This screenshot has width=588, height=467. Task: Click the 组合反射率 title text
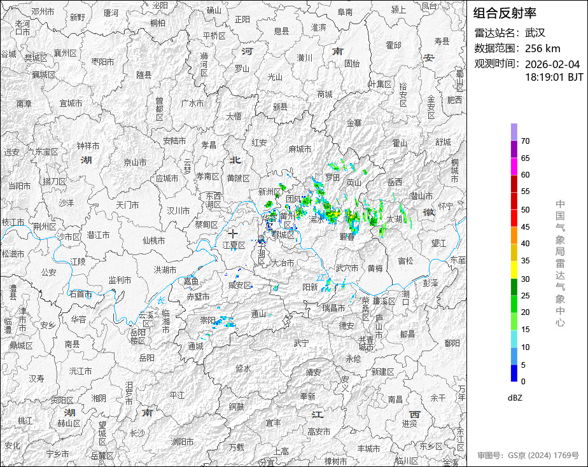tap(505, 13)
